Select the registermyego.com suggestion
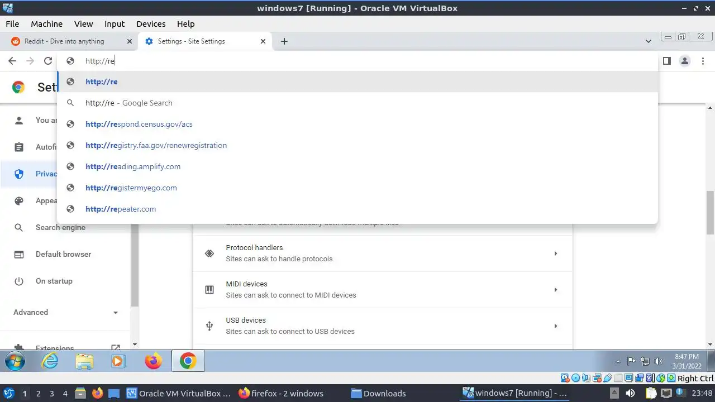The image size is (715, 402). pyautogui.click(x=357, y=188)
